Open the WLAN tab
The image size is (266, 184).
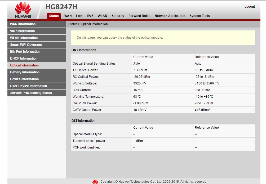click(103, 16)
